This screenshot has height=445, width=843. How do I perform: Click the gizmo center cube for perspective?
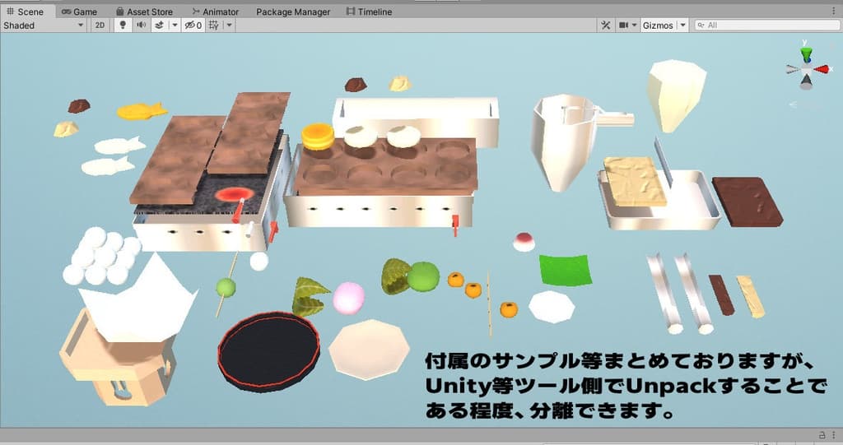[807, 70]
